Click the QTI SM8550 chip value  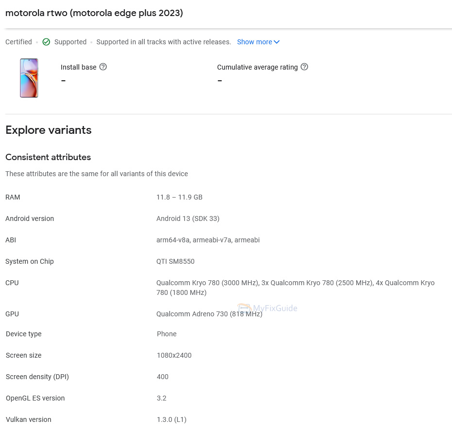175,261
